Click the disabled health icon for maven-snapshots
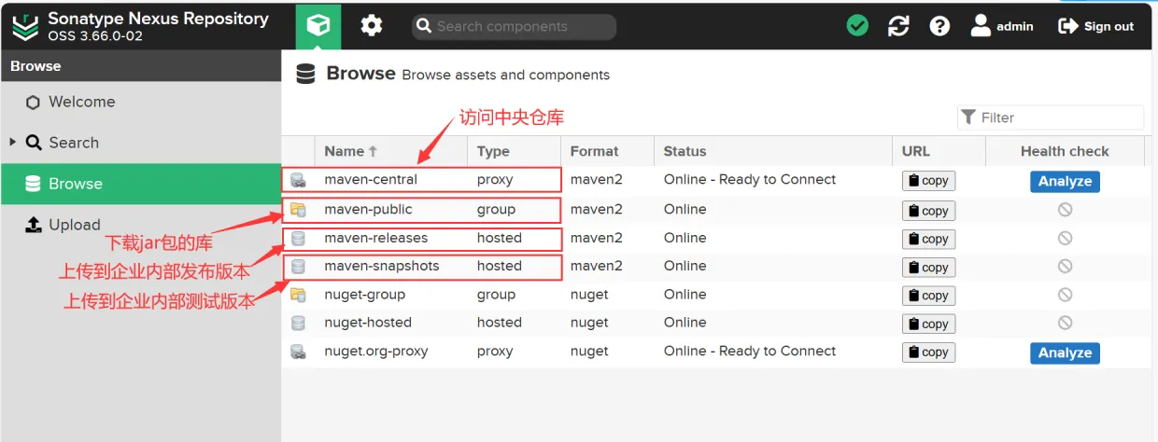The image size is (1158, 442). (x=1065, y=267)
